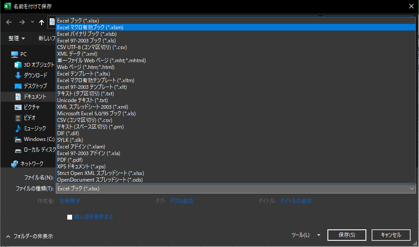419x247 pixels.
Task: Choose Excel アドイン (*.xlam)
Action: pos(236,146)
